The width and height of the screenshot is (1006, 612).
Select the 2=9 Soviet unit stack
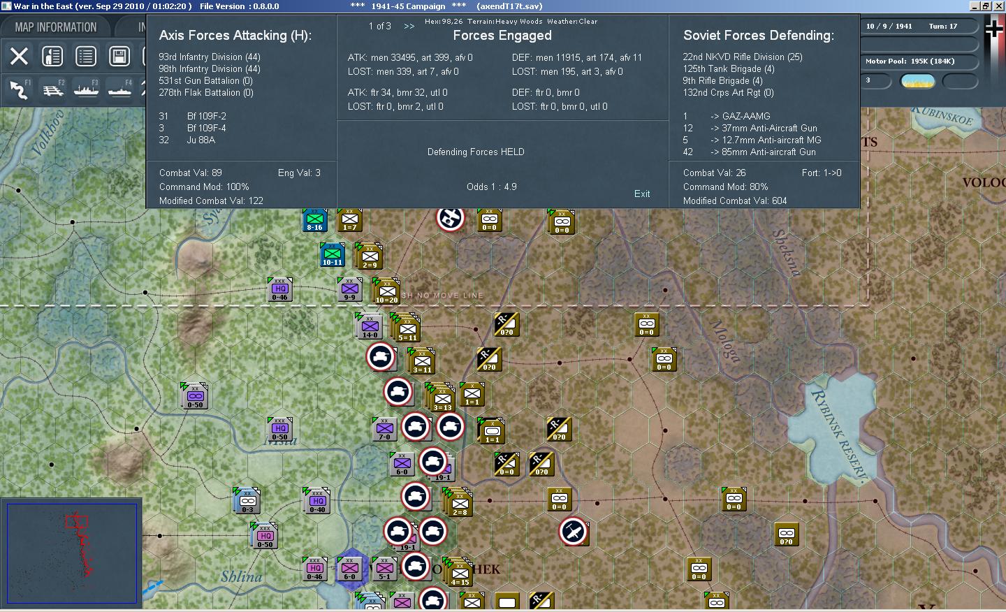369,256
